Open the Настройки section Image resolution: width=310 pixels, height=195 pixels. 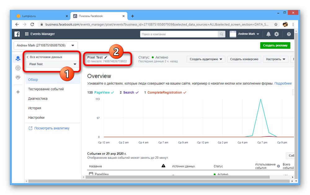36,117
